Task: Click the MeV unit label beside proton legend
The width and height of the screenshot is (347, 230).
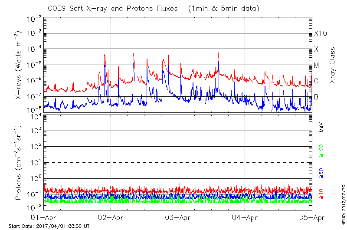Action: [x=321, y=129]
